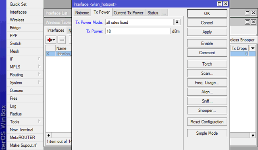Viewport: 258px width, 150px height.
Task: Click the Comment button
Action: [x=207, y=53]
